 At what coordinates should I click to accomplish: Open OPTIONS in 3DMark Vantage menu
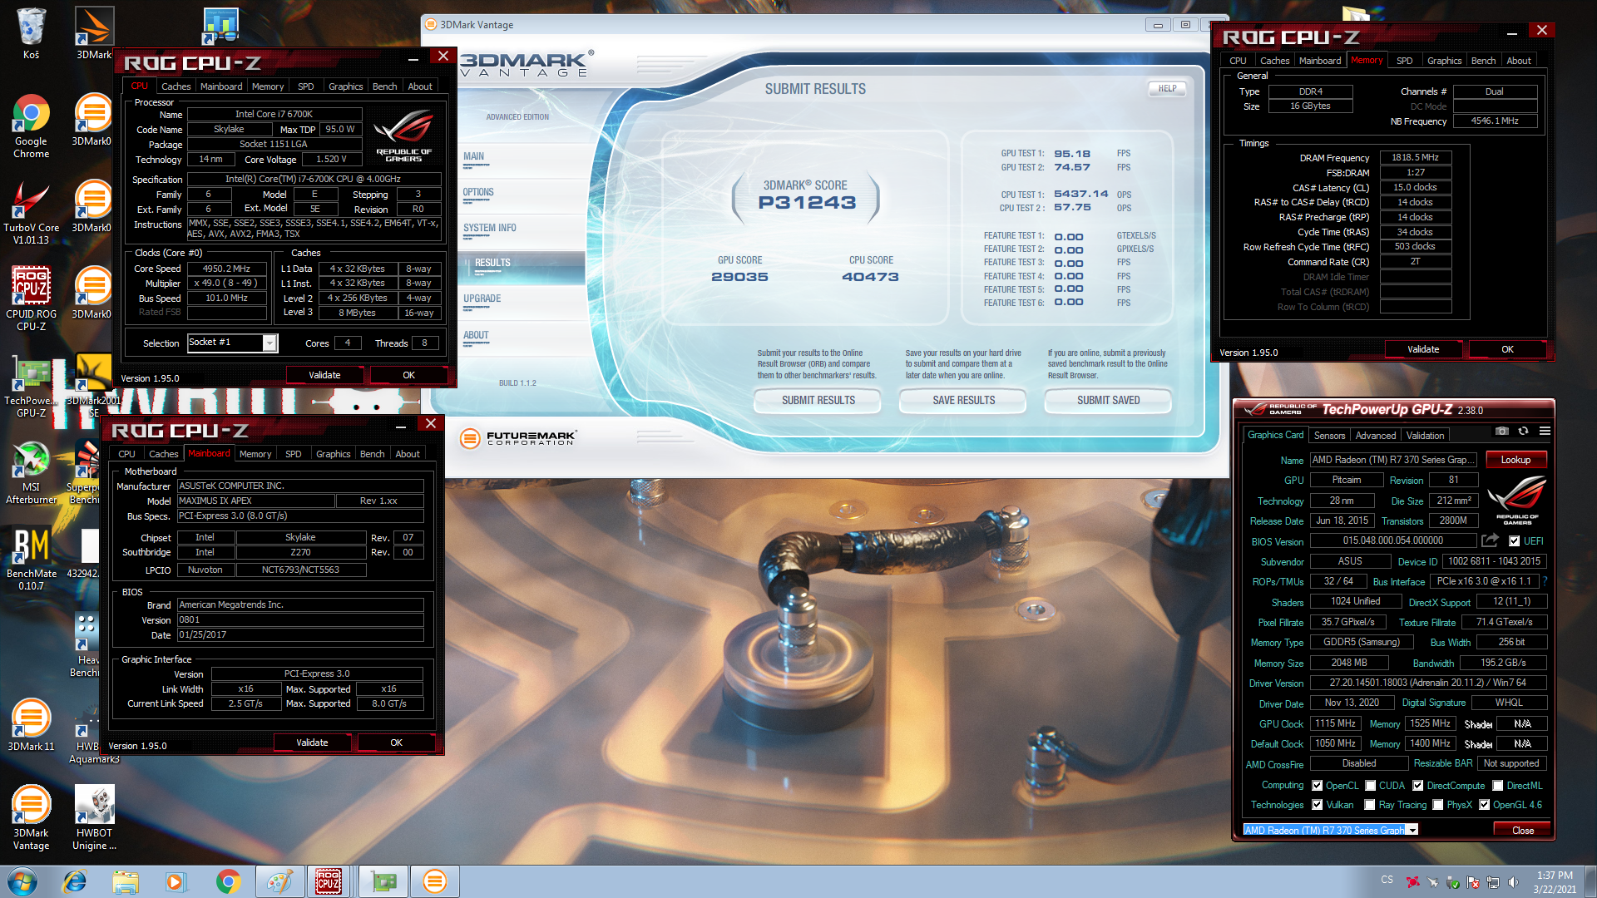pyautogui.click(x=478, y=192)
